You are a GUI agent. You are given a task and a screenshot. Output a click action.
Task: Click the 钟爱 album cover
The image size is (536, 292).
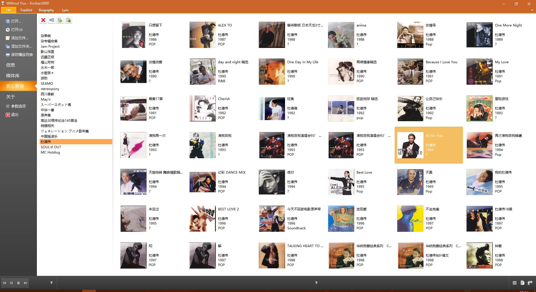[x=480, y=256]
